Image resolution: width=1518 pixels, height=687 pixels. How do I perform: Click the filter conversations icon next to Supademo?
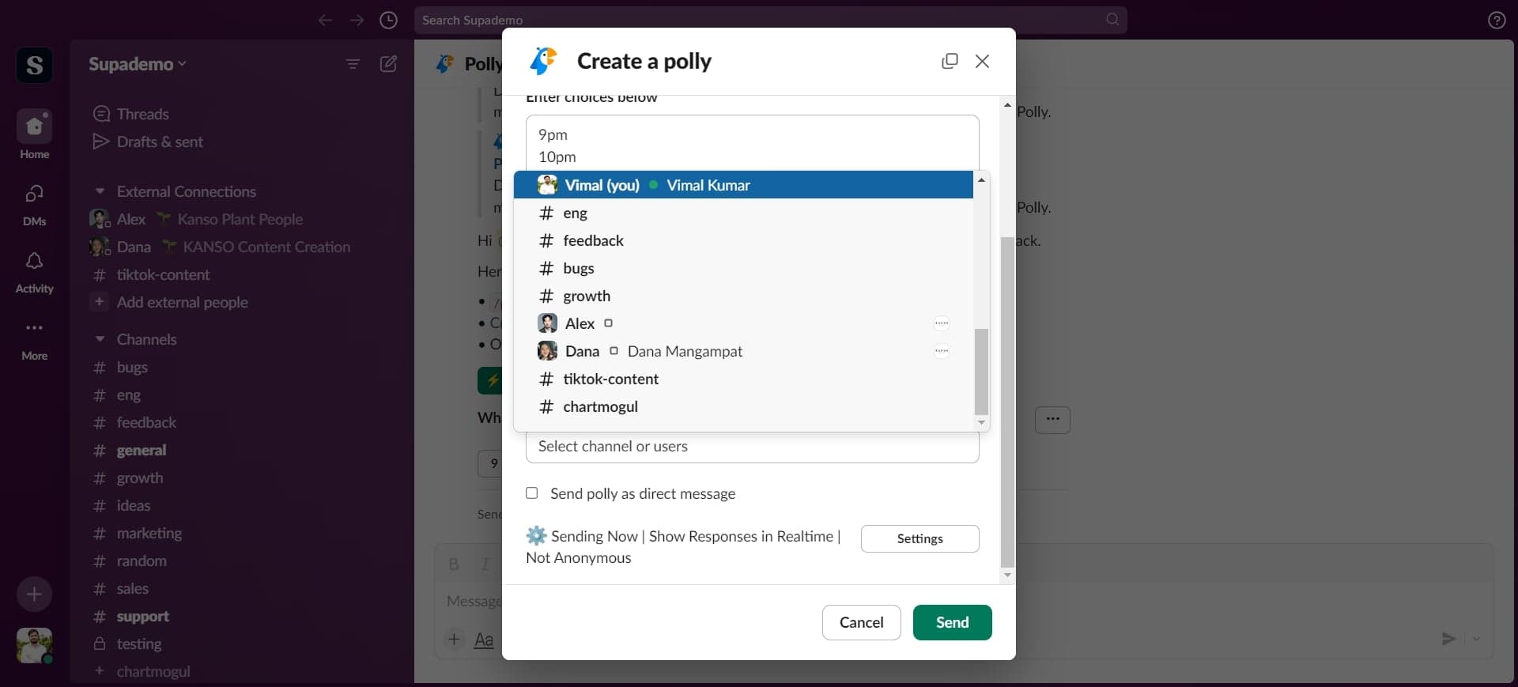(x=353, y=65)
